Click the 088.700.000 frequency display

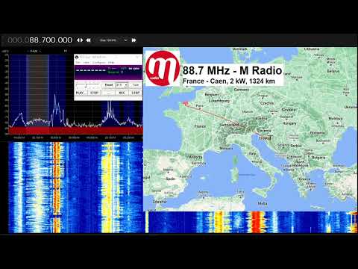point(40,40)
